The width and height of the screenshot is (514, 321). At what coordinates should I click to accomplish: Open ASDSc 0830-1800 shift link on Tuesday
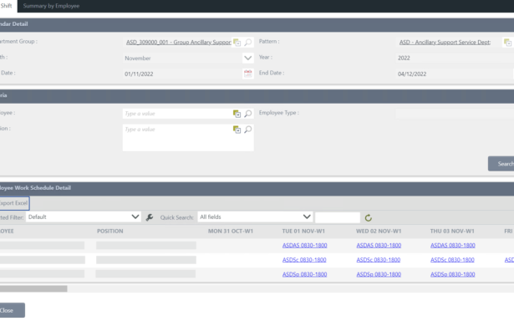pos(304,260)
